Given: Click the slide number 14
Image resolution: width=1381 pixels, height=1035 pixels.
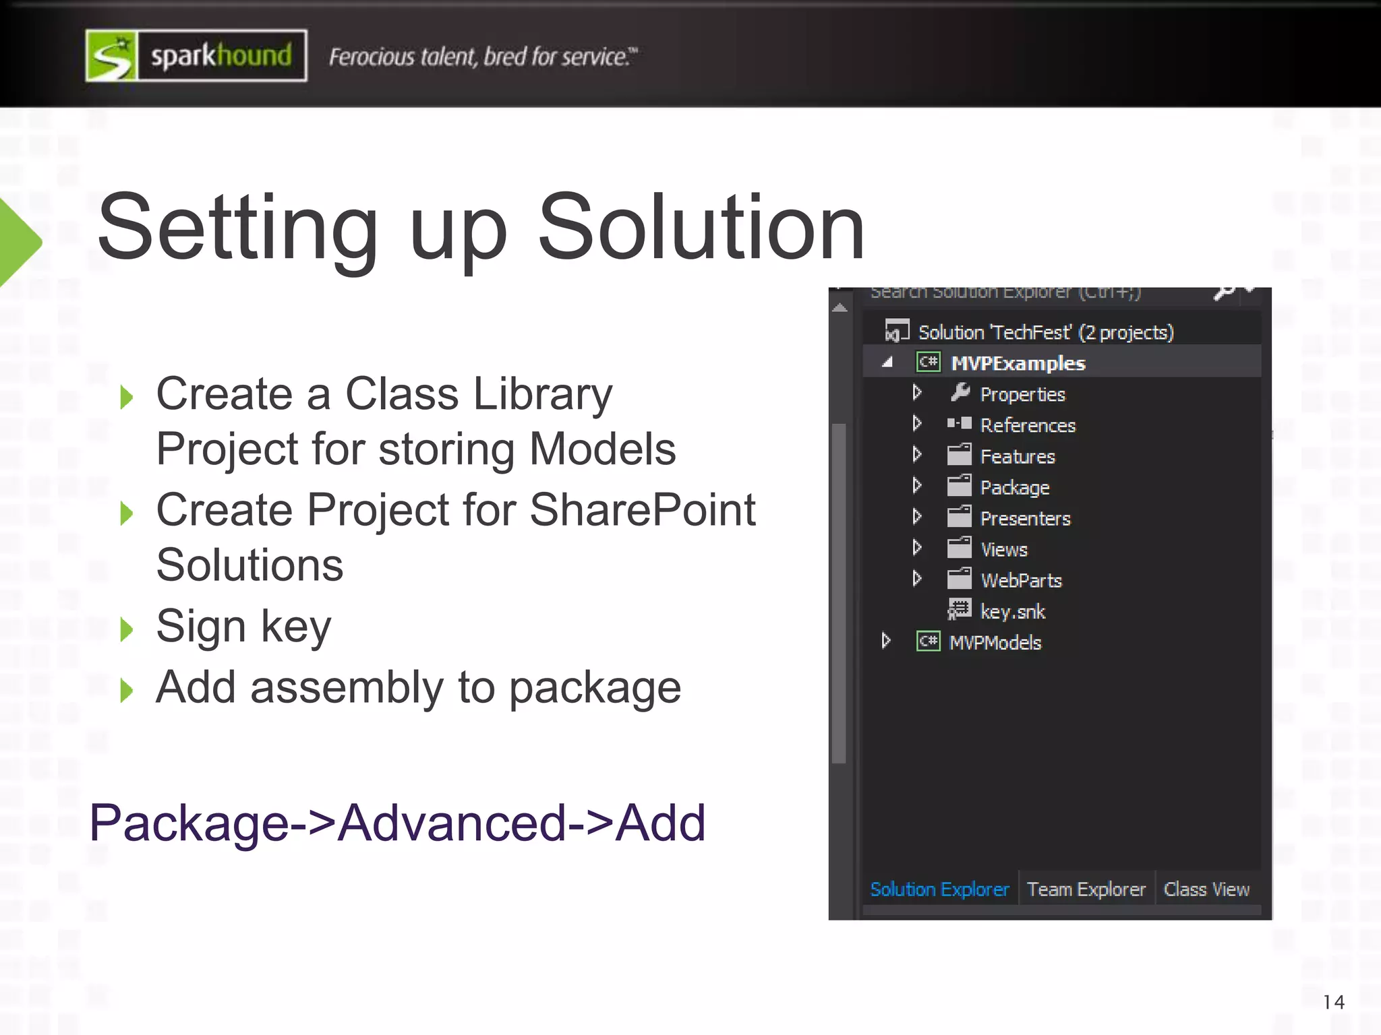Looking at the screenshot, I should click(1333, 1002).
